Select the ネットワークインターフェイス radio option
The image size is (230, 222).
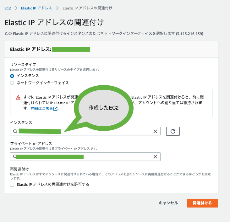(x=12, y=83)
